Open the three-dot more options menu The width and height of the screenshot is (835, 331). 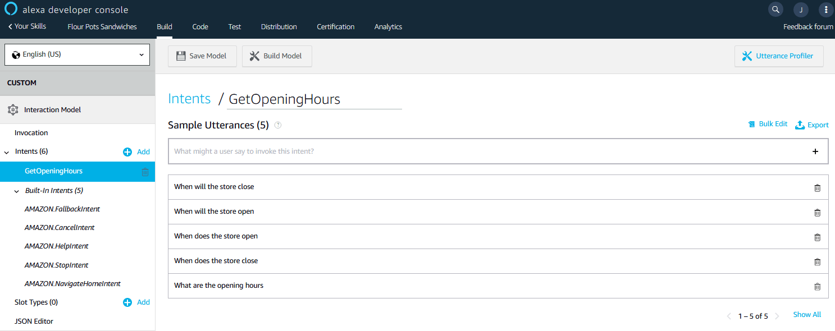click(x=825, y=10)
